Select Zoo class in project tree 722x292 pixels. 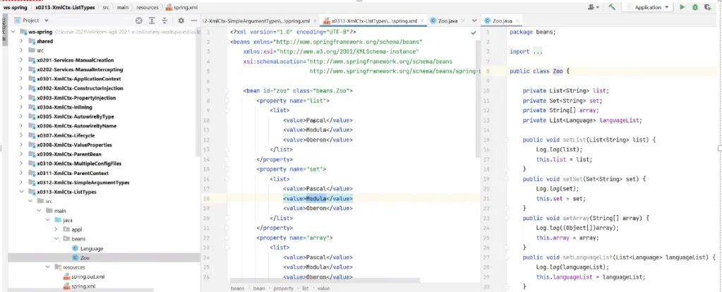click(x=84, y=257)
